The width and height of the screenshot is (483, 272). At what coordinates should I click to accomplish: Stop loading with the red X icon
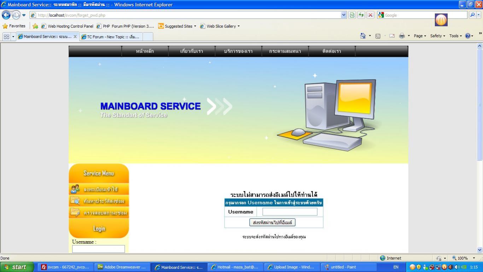(370, 15)
